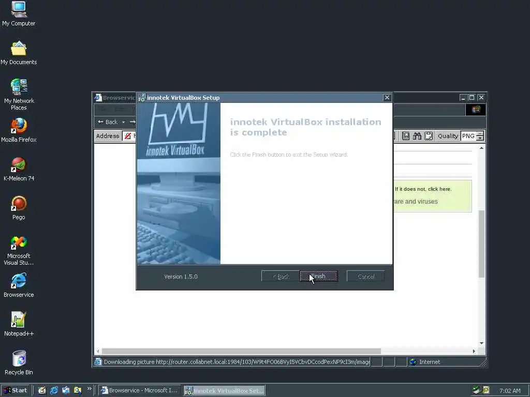The image size is (530, 397).
Task: Click the horizontal scrollbar thumb in Browservice
Action: 241,351
